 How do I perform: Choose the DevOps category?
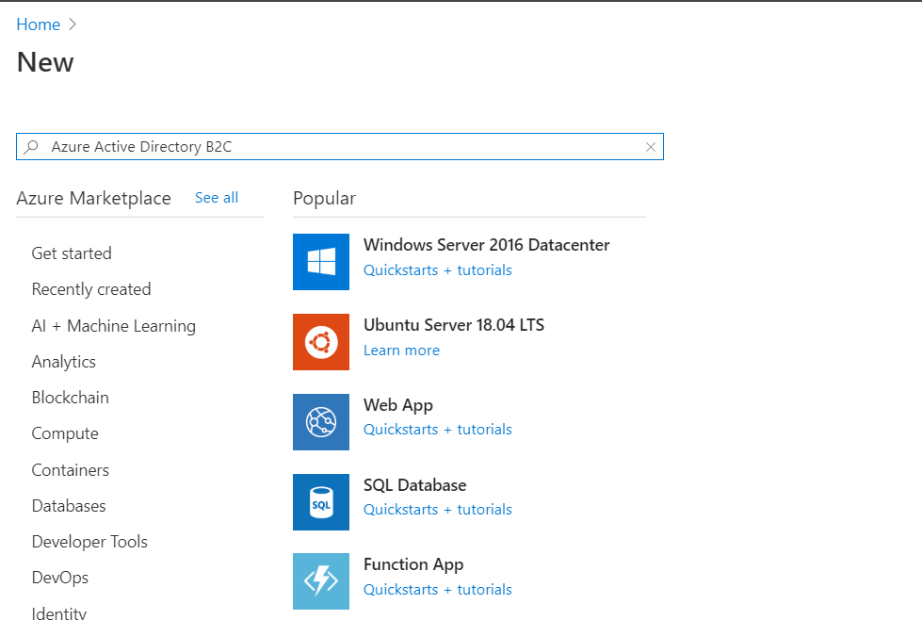point(60,578)
